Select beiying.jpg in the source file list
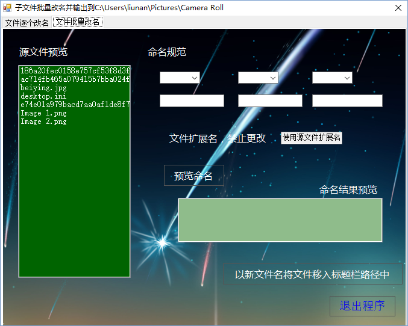Screen dimensions: 408x326 [x=43, y=88]
